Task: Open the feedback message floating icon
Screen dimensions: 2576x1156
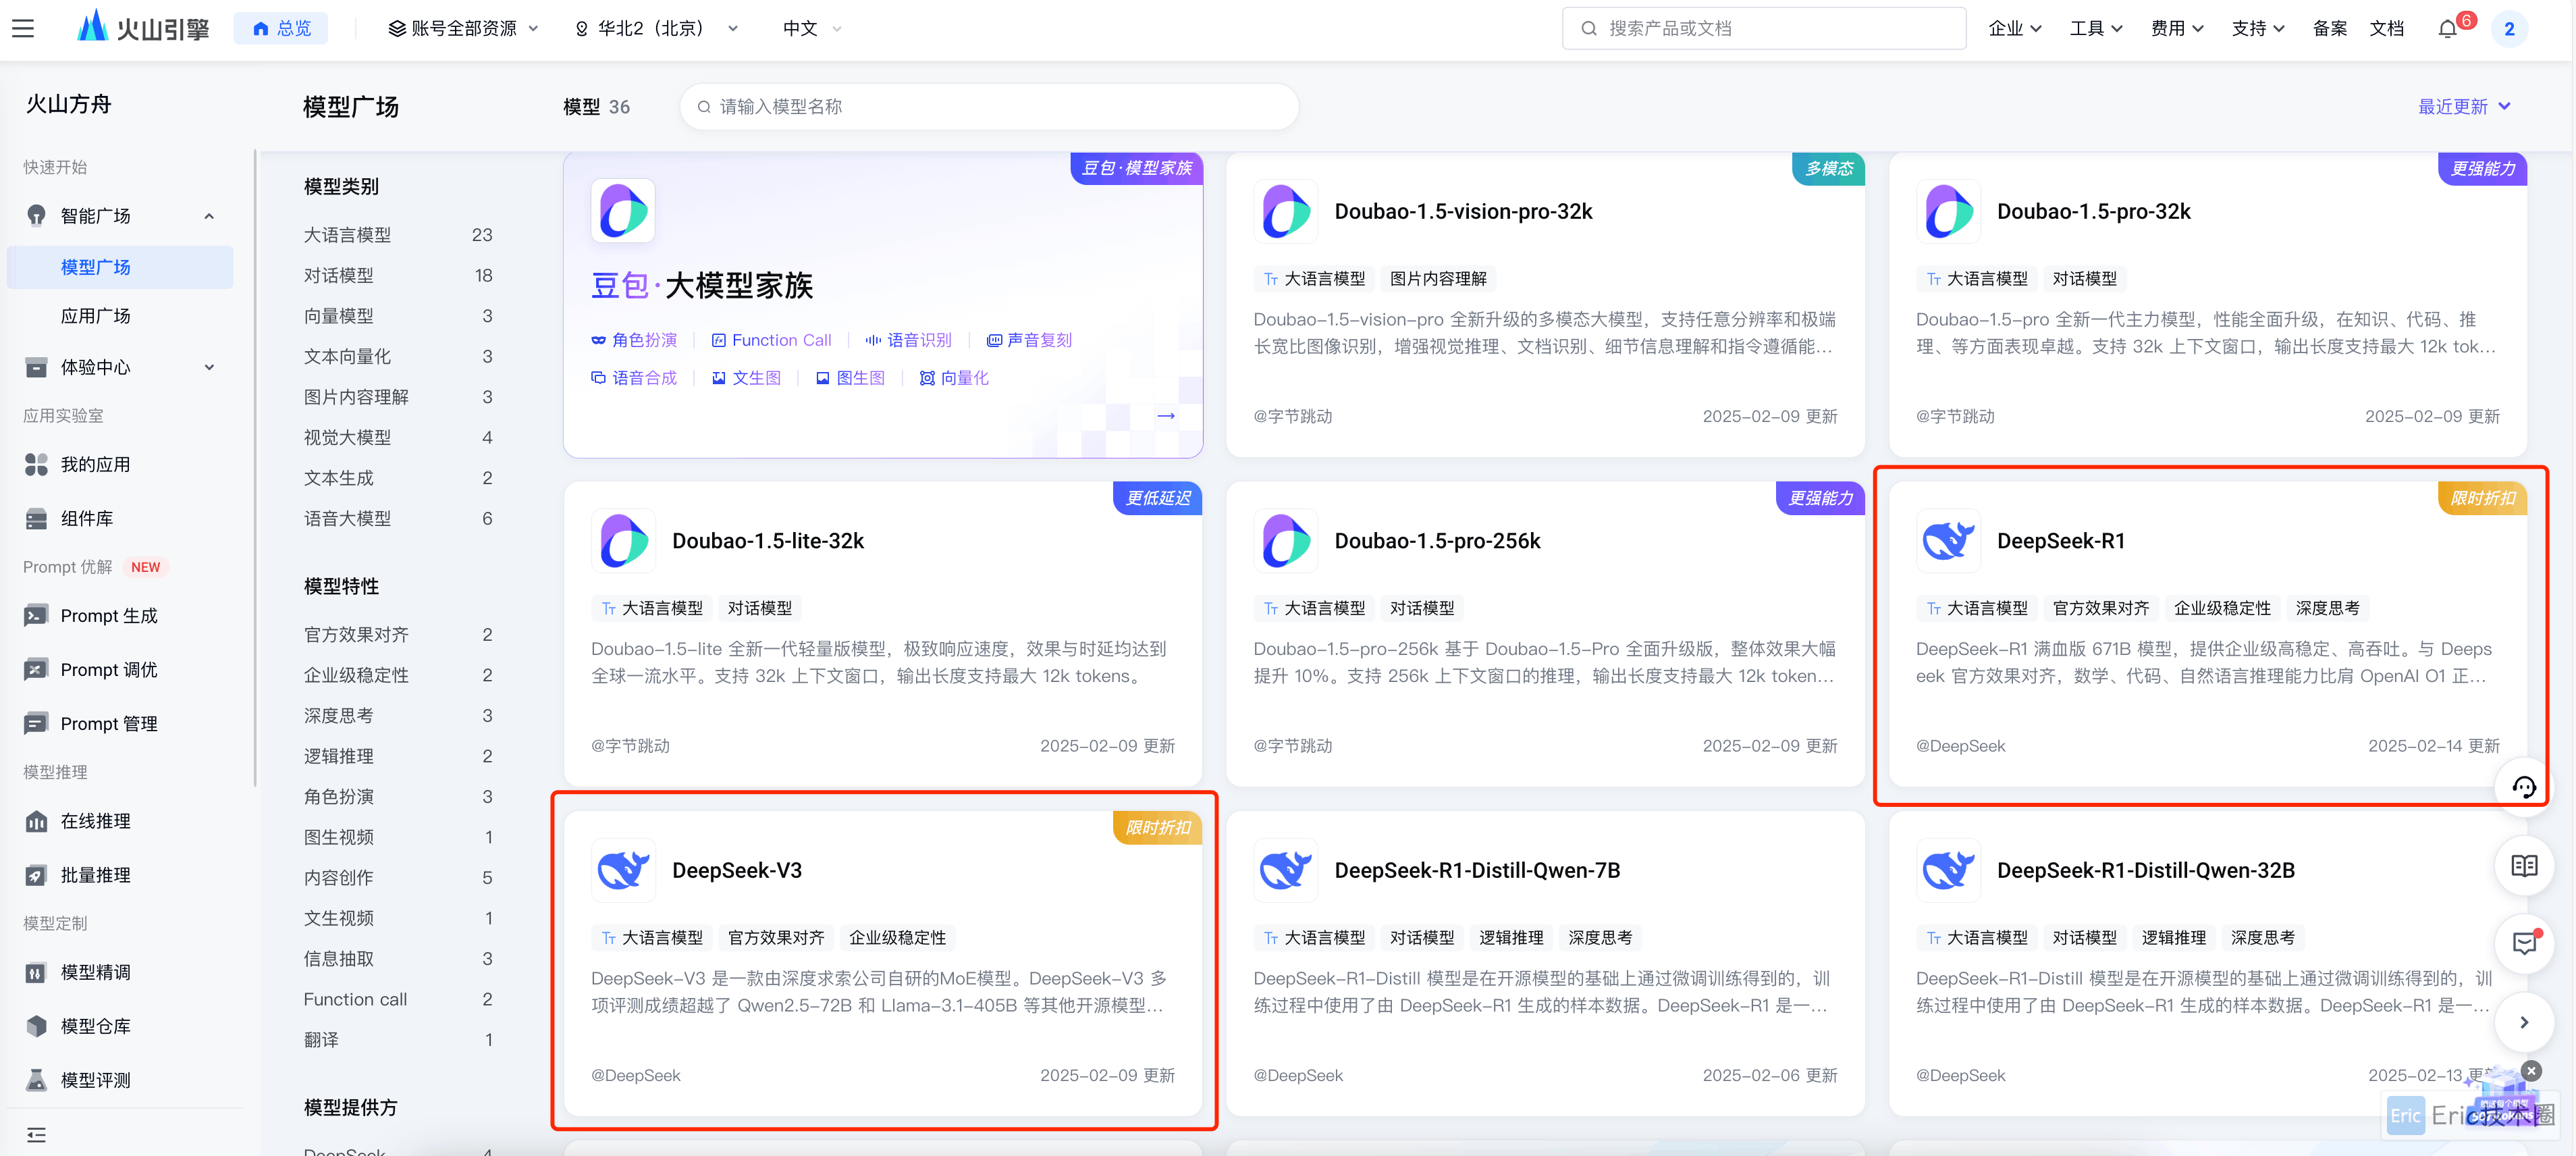Action: pyautogui.click(x=2524, y=943)
